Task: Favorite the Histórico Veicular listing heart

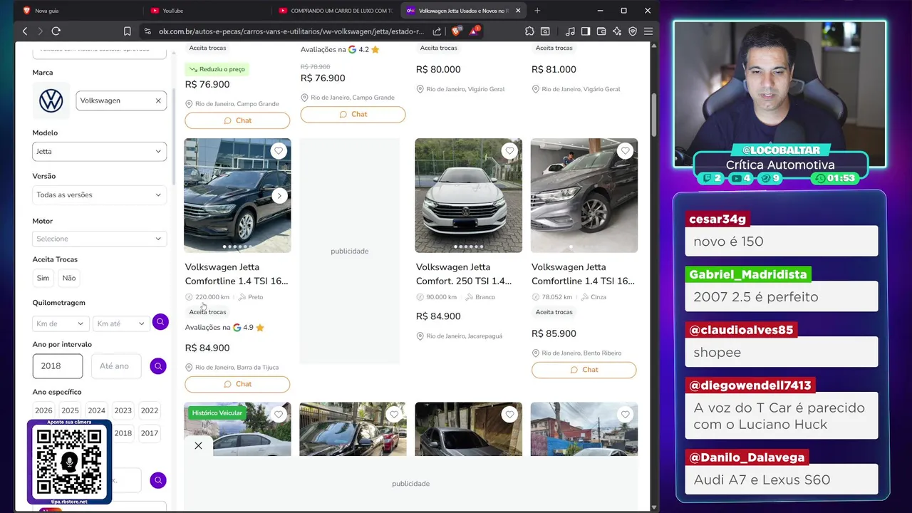Action: pos(279,414)
